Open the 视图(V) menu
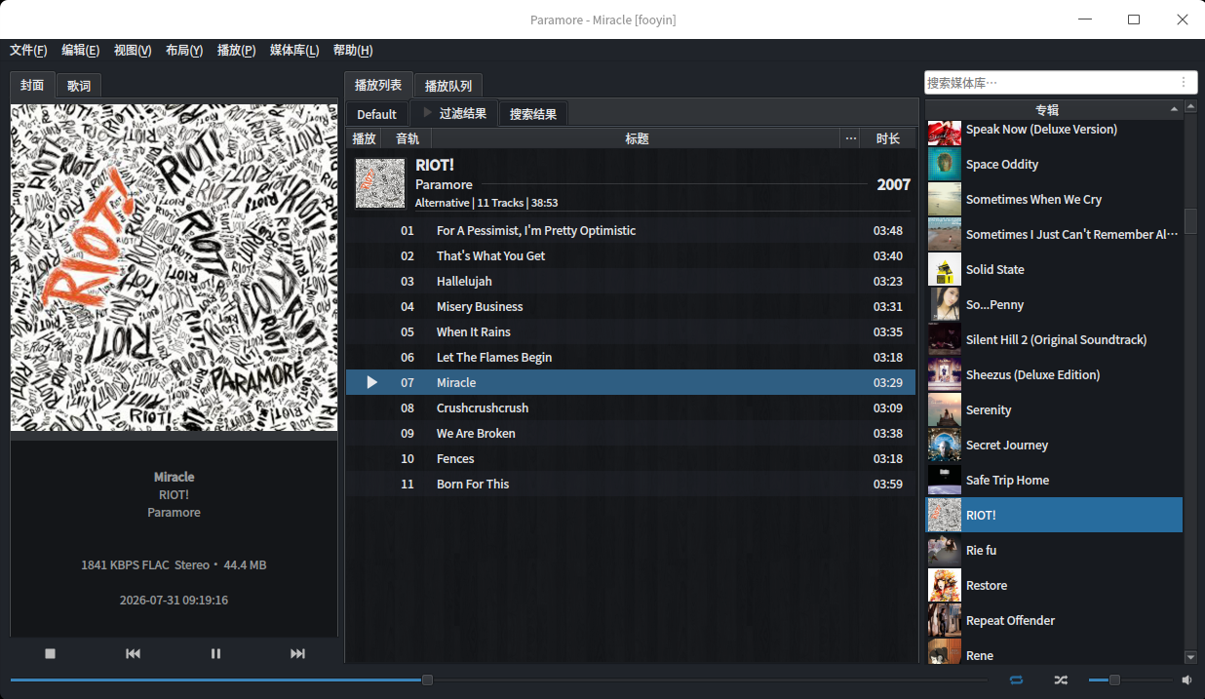 [133, 51]
